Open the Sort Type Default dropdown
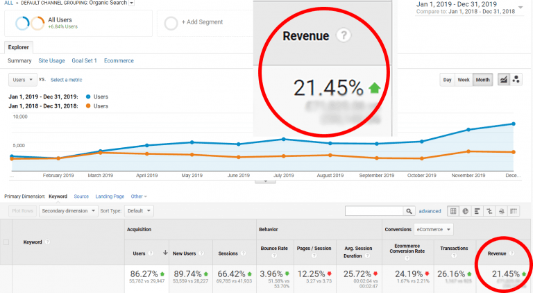Viewport: 533px width, 293px height. [139, 210]
